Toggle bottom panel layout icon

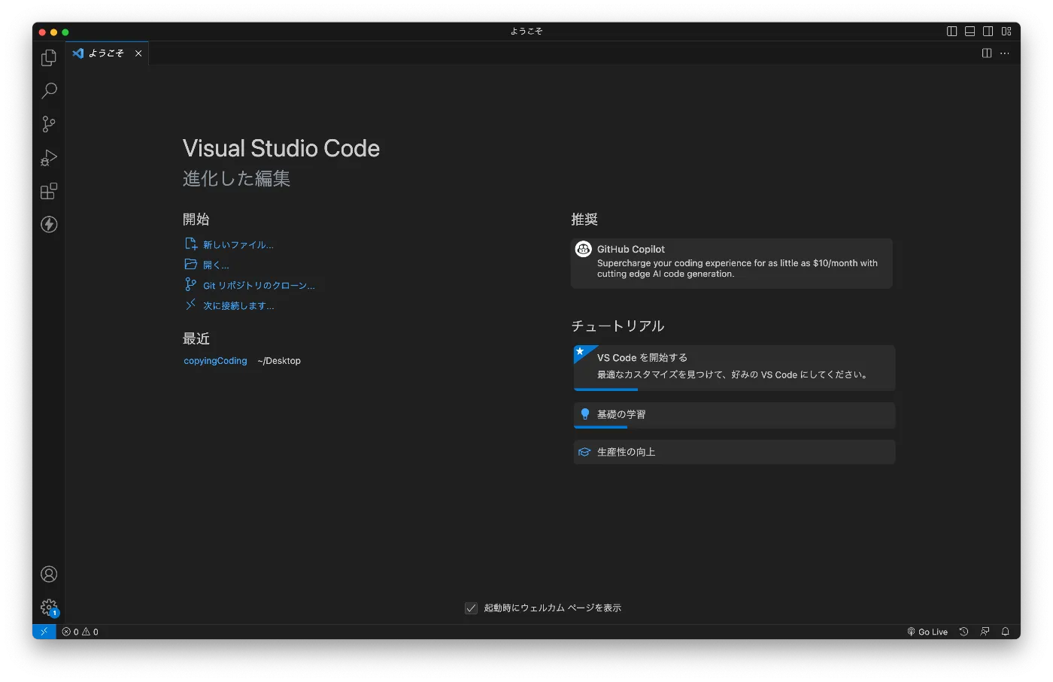pyautogui.click(x=970, y=32)
